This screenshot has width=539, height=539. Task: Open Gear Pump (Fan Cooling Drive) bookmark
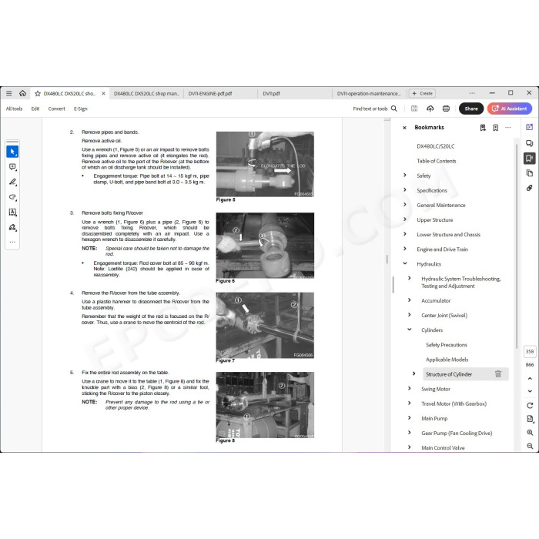[457, 433]
